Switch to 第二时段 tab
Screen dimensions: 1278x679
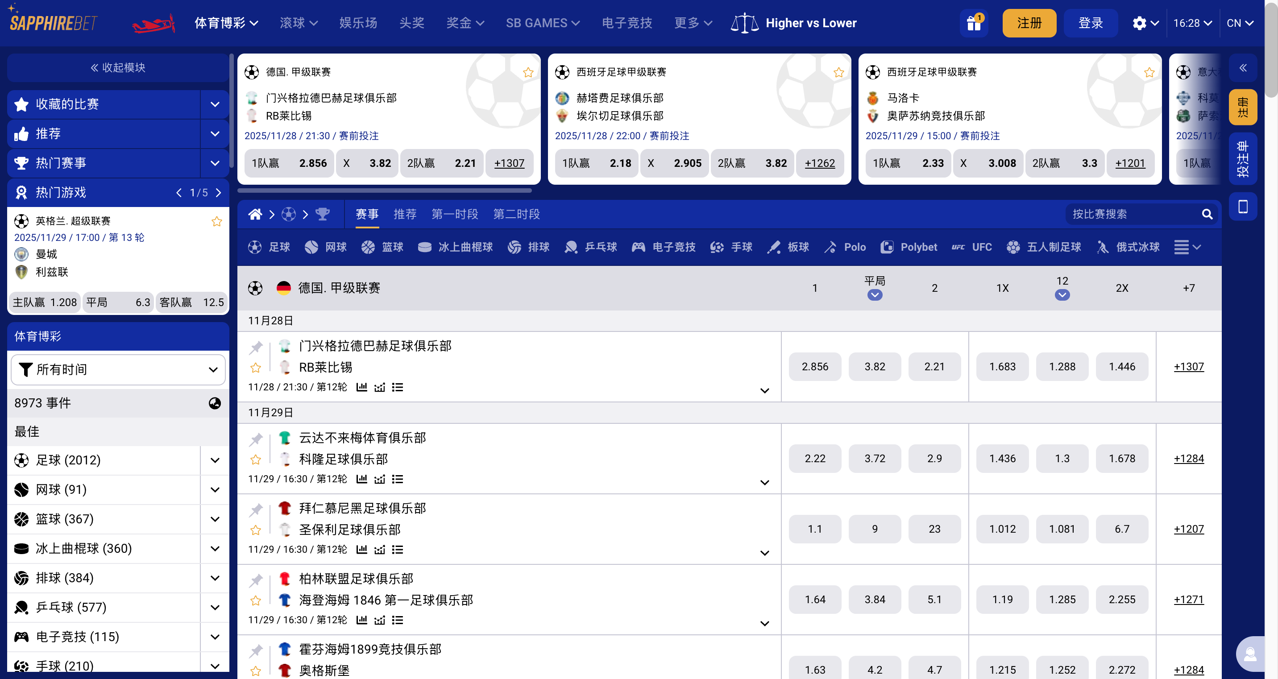click(x=516, y=214)
